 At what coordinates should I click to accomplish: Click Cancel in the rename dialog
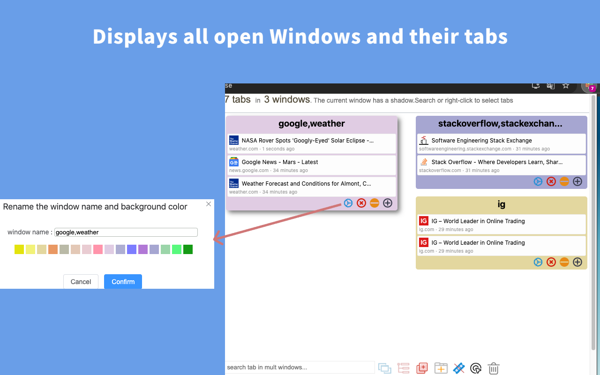[81, 282]
